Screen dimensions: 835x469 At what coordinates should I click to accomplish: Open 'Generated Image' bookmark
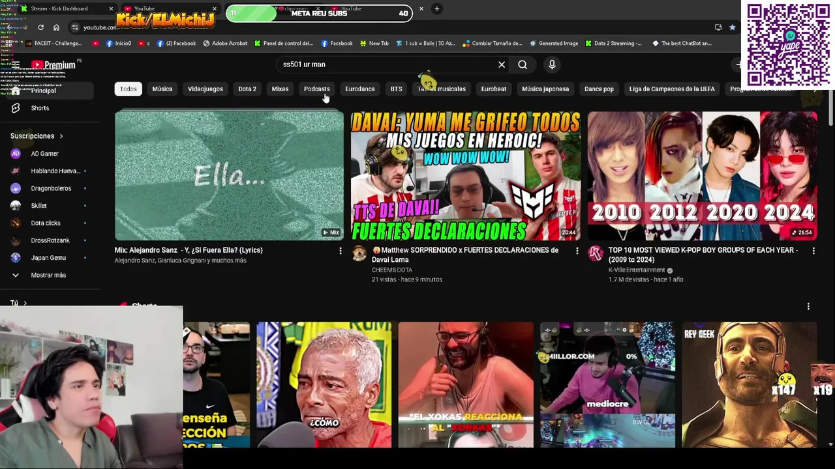pyautogui.click(x=554, y=44)
